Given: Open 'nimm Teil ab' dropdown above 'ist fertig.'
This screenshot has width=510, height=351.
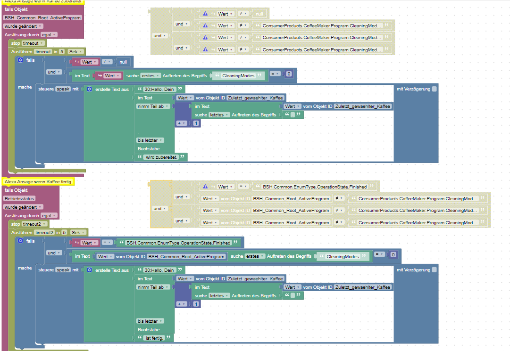Looking at the screenshot, I should (x=153, y=287).
